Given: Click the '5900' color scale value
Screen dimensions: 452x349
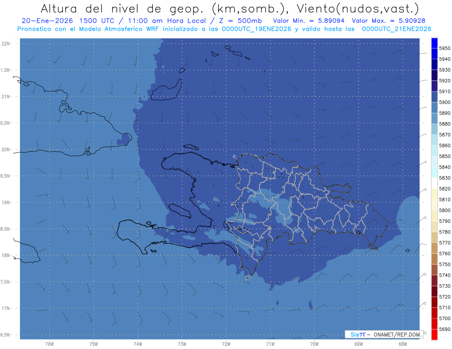Looking at the screenshot, I should point(445,102).
